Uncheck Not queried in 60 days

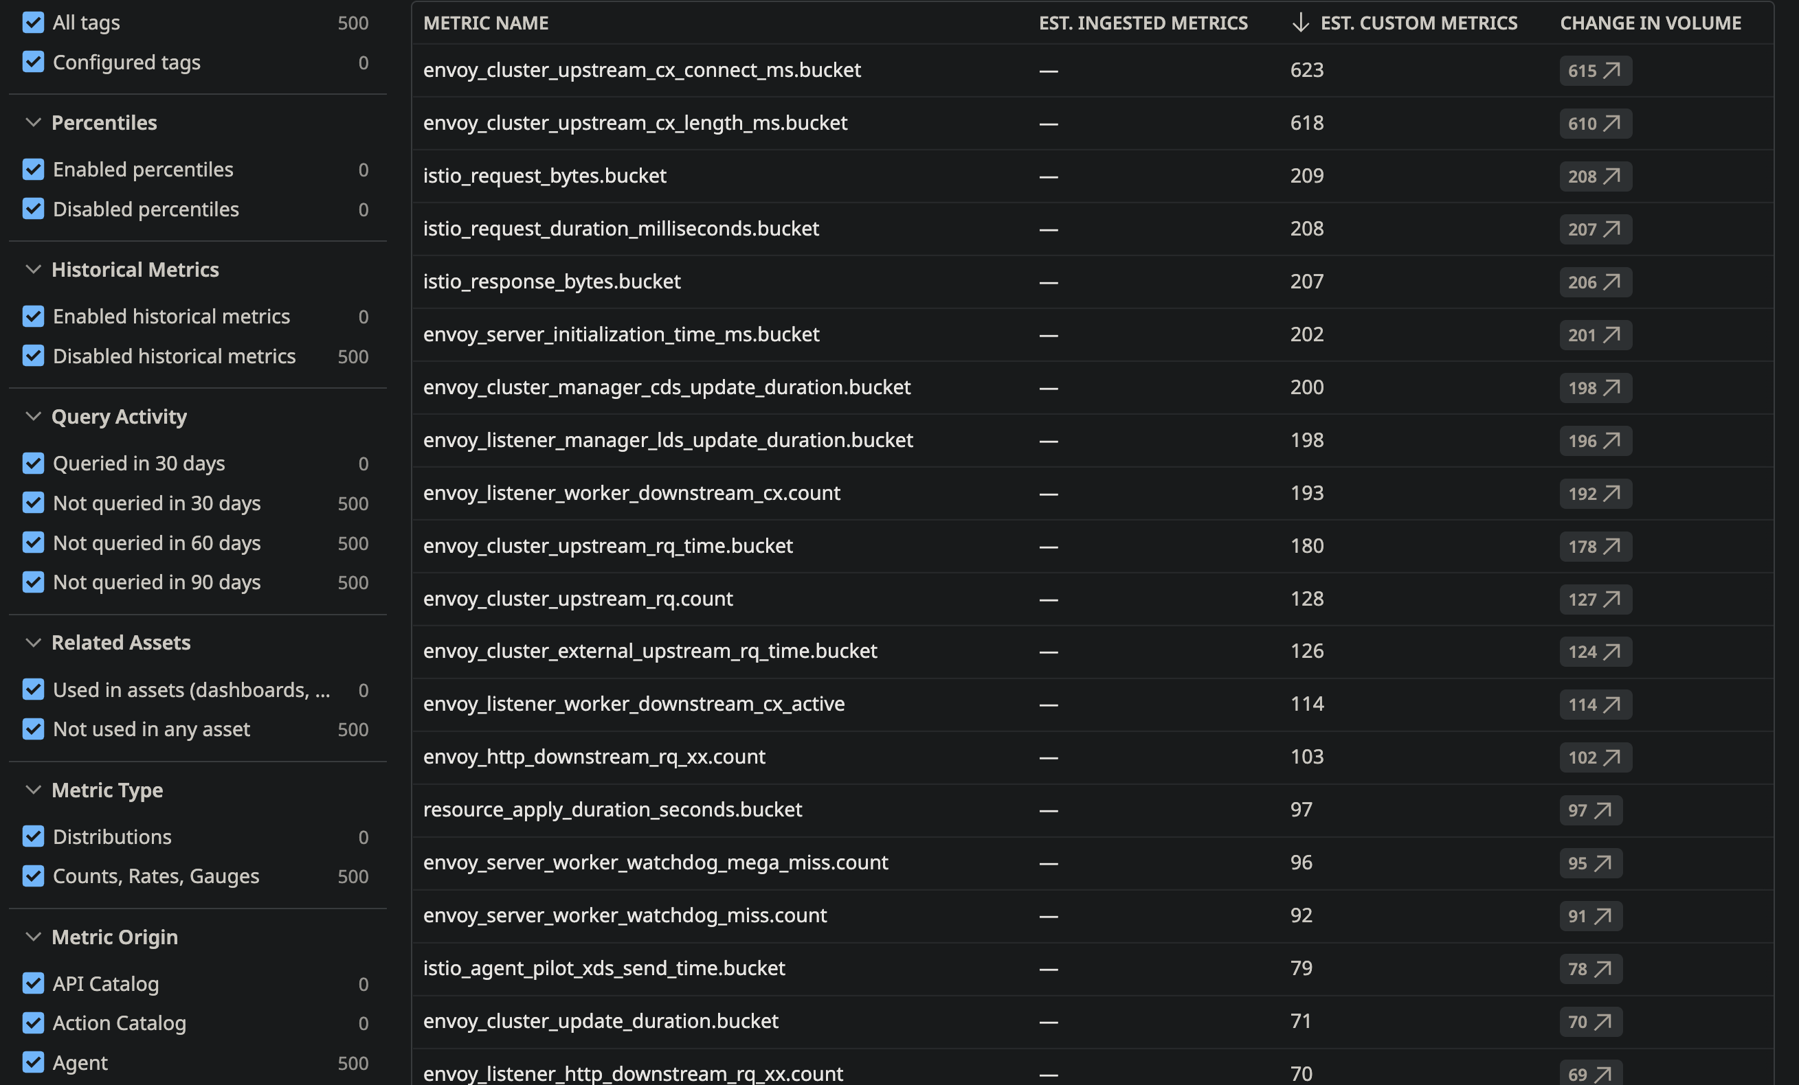point(33,543)
